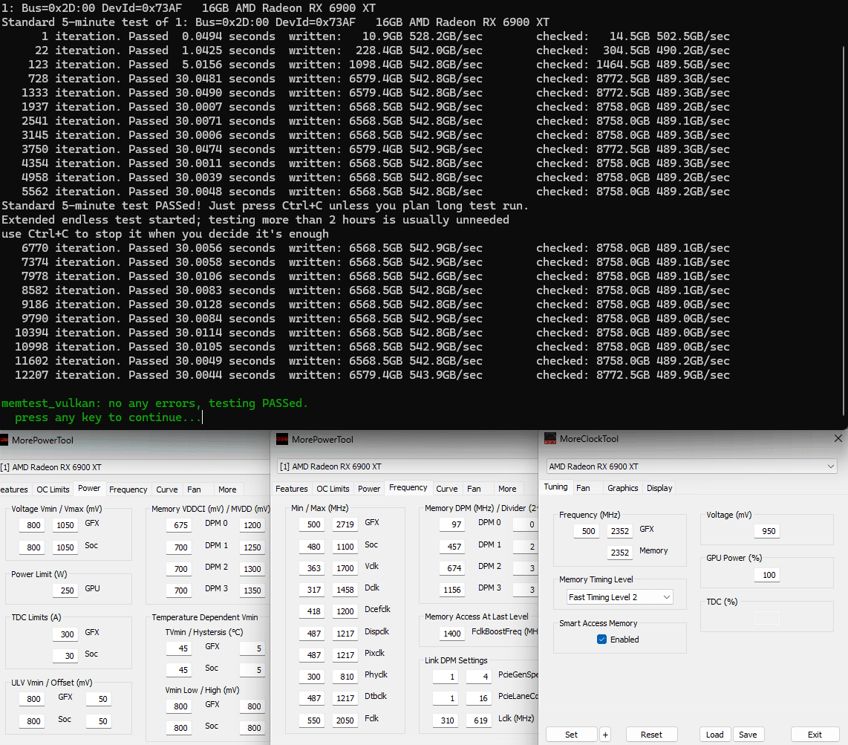The image size is (848, 745).
Task: Open Frequency tab in middle MorePowerTool window
Action: coord(408,488)
